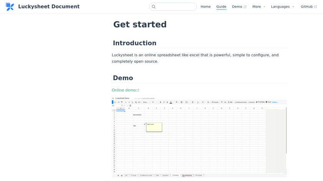Viewport: 323px width, 181px height.
Task: Click the Italic icon in spreadsheet toolbar
Action: (x=163, y=102)
